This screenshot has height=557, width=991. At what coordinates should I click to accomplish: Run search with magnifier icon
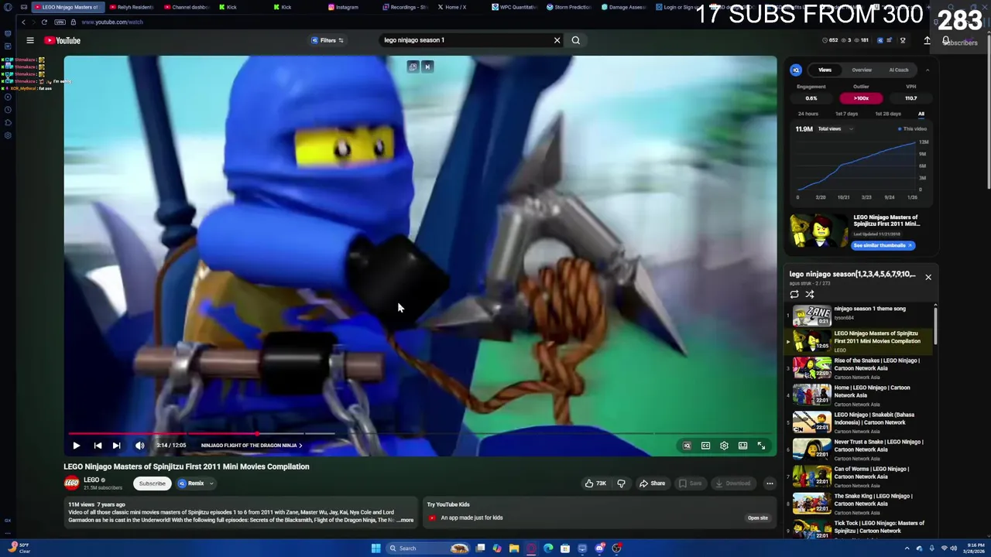point(575,40)
